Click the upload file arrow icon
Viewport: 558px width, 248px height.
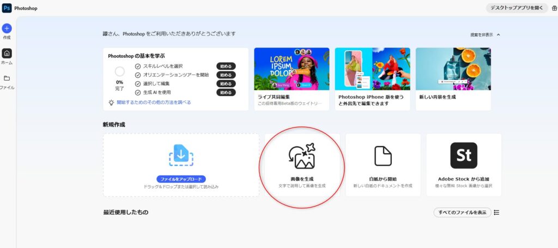pos(181,155)
